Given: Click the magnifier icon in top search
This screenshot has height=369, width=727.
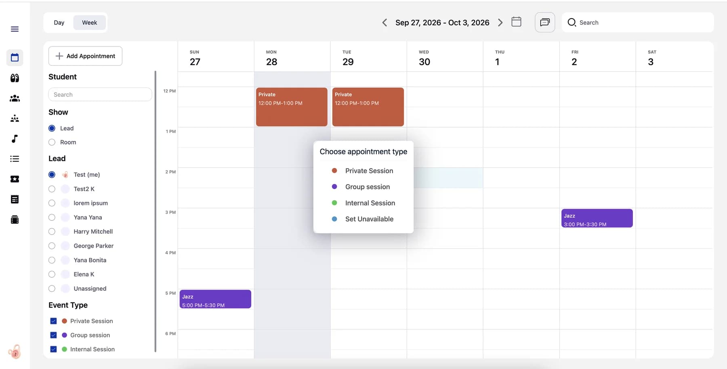Looking at the screenshot, I should point(572,22).
